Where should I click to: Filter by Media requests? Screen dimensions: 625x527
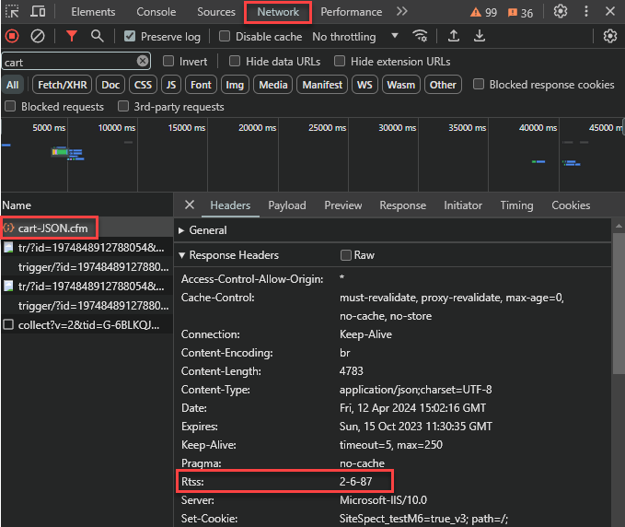tap(273, 85)
